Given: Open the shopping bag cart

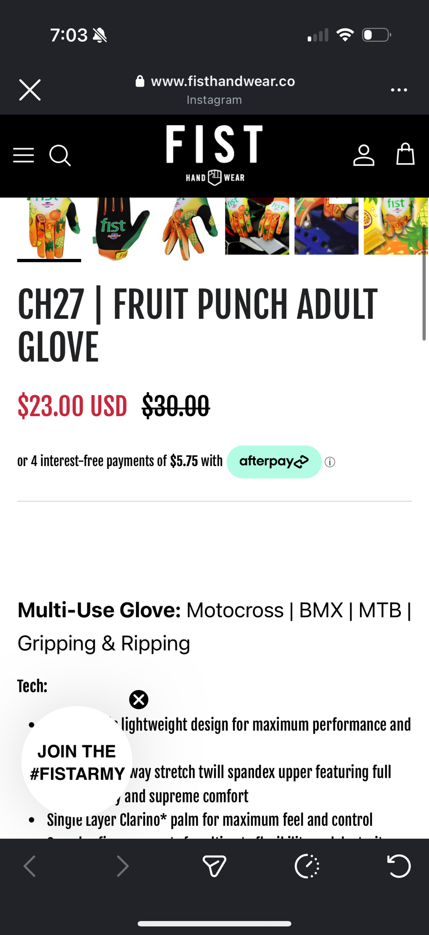Looking at the screenshot, I should 405,154.
